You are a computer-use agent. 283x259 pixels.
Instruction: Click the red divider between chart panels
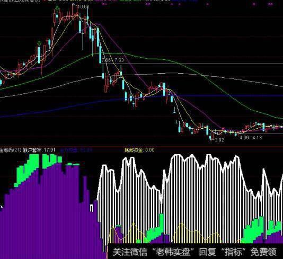[141, 147]
